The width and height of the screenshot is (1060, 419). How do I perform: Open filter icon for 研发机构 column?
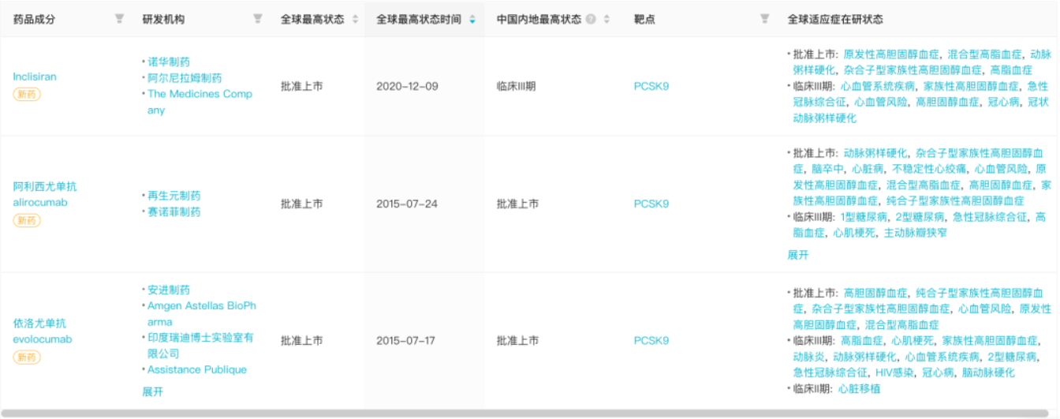(x=257, y=19)
